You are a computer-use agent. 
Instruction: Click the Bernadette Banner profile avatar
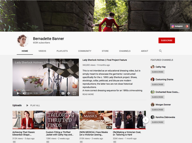point(23,41)
